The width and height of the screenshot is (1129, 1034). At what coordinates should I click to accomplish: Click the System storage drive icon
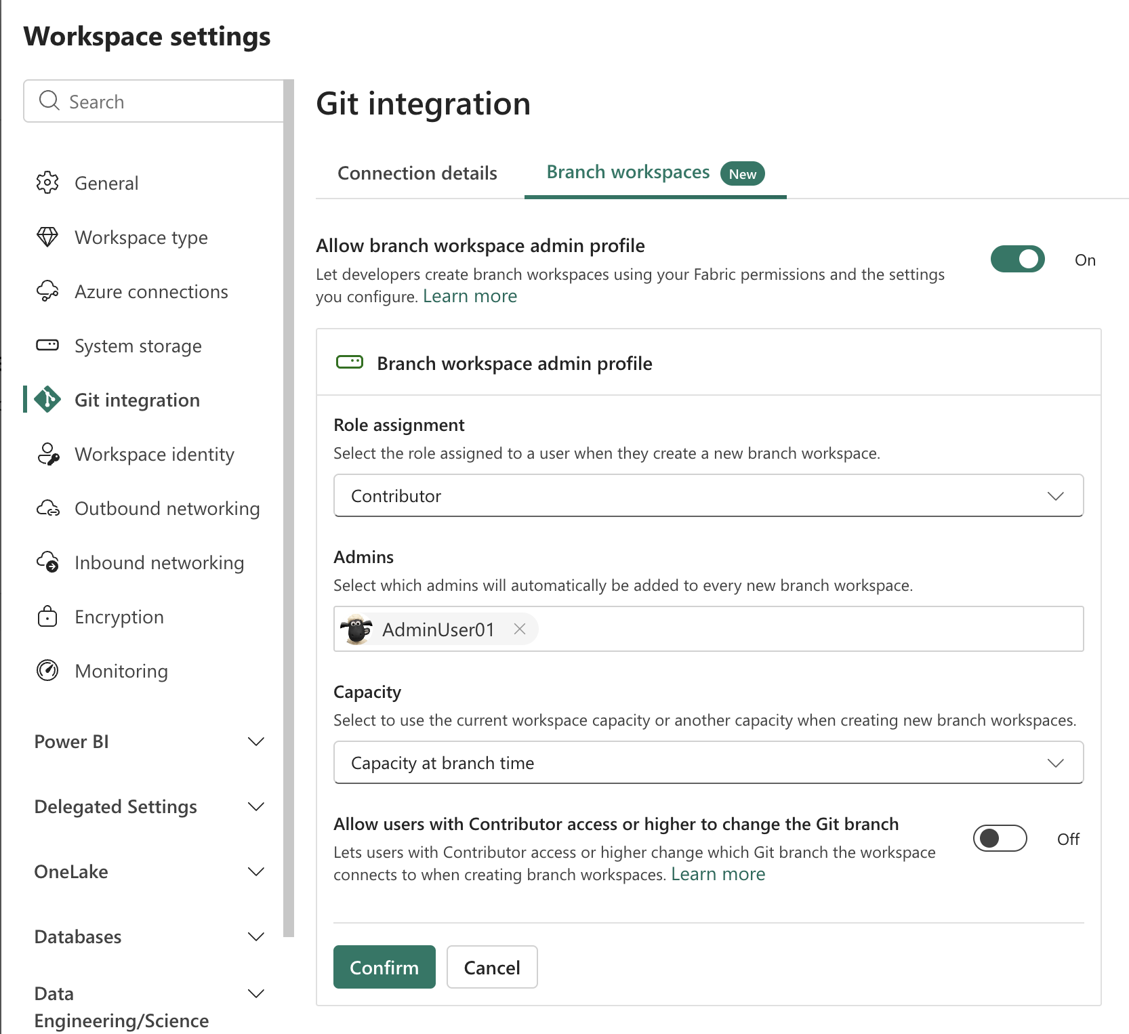click(x=47, y=346)
